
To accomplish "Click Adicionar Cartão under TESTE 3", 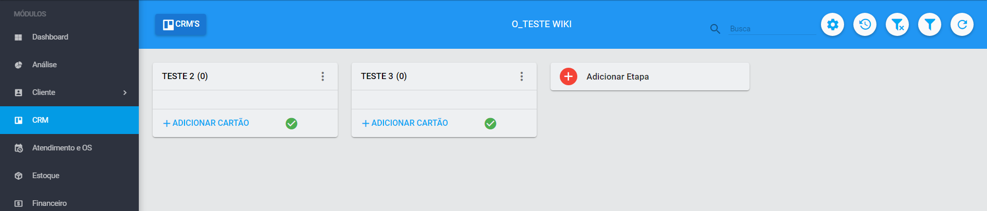I will tap(405, 123).
